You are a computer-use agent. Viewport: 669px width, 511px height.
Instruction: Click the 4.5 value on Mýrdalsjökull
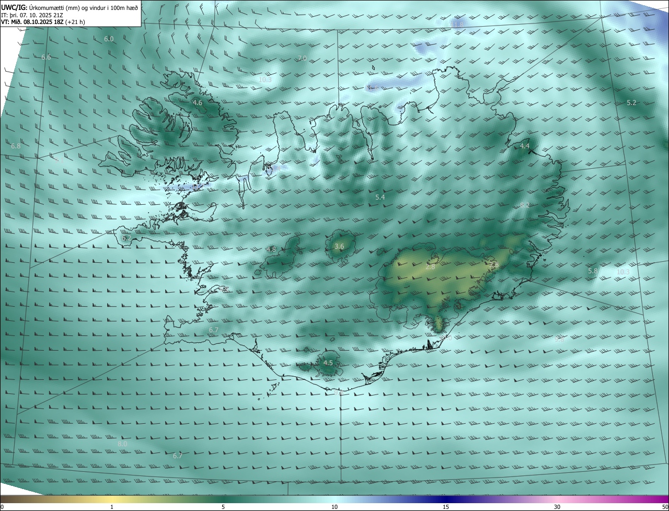(x=328, y=363)
